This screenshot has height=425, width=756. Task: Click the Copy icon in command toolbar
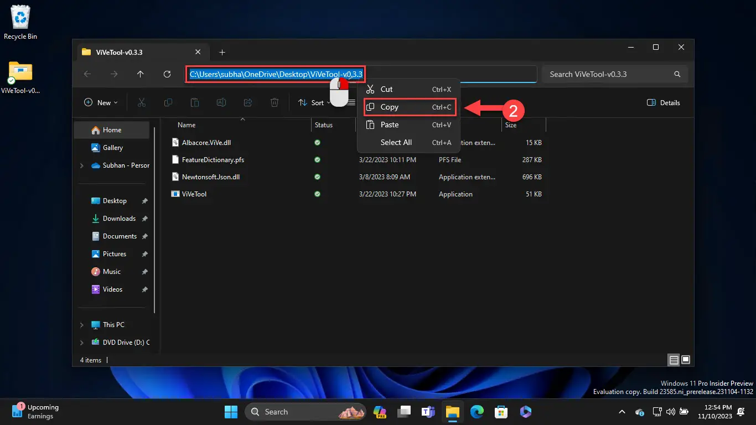[x=168, y=102]
